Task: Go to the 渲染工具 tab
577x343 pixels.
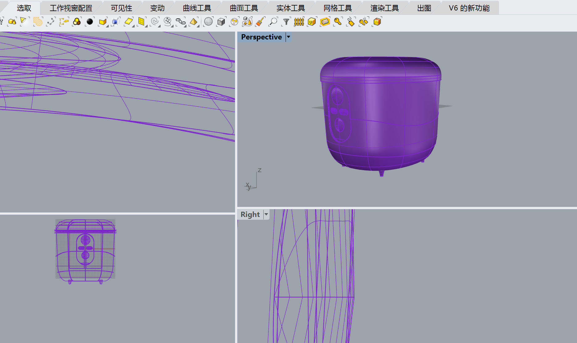Action: click(x=384, y=8)
